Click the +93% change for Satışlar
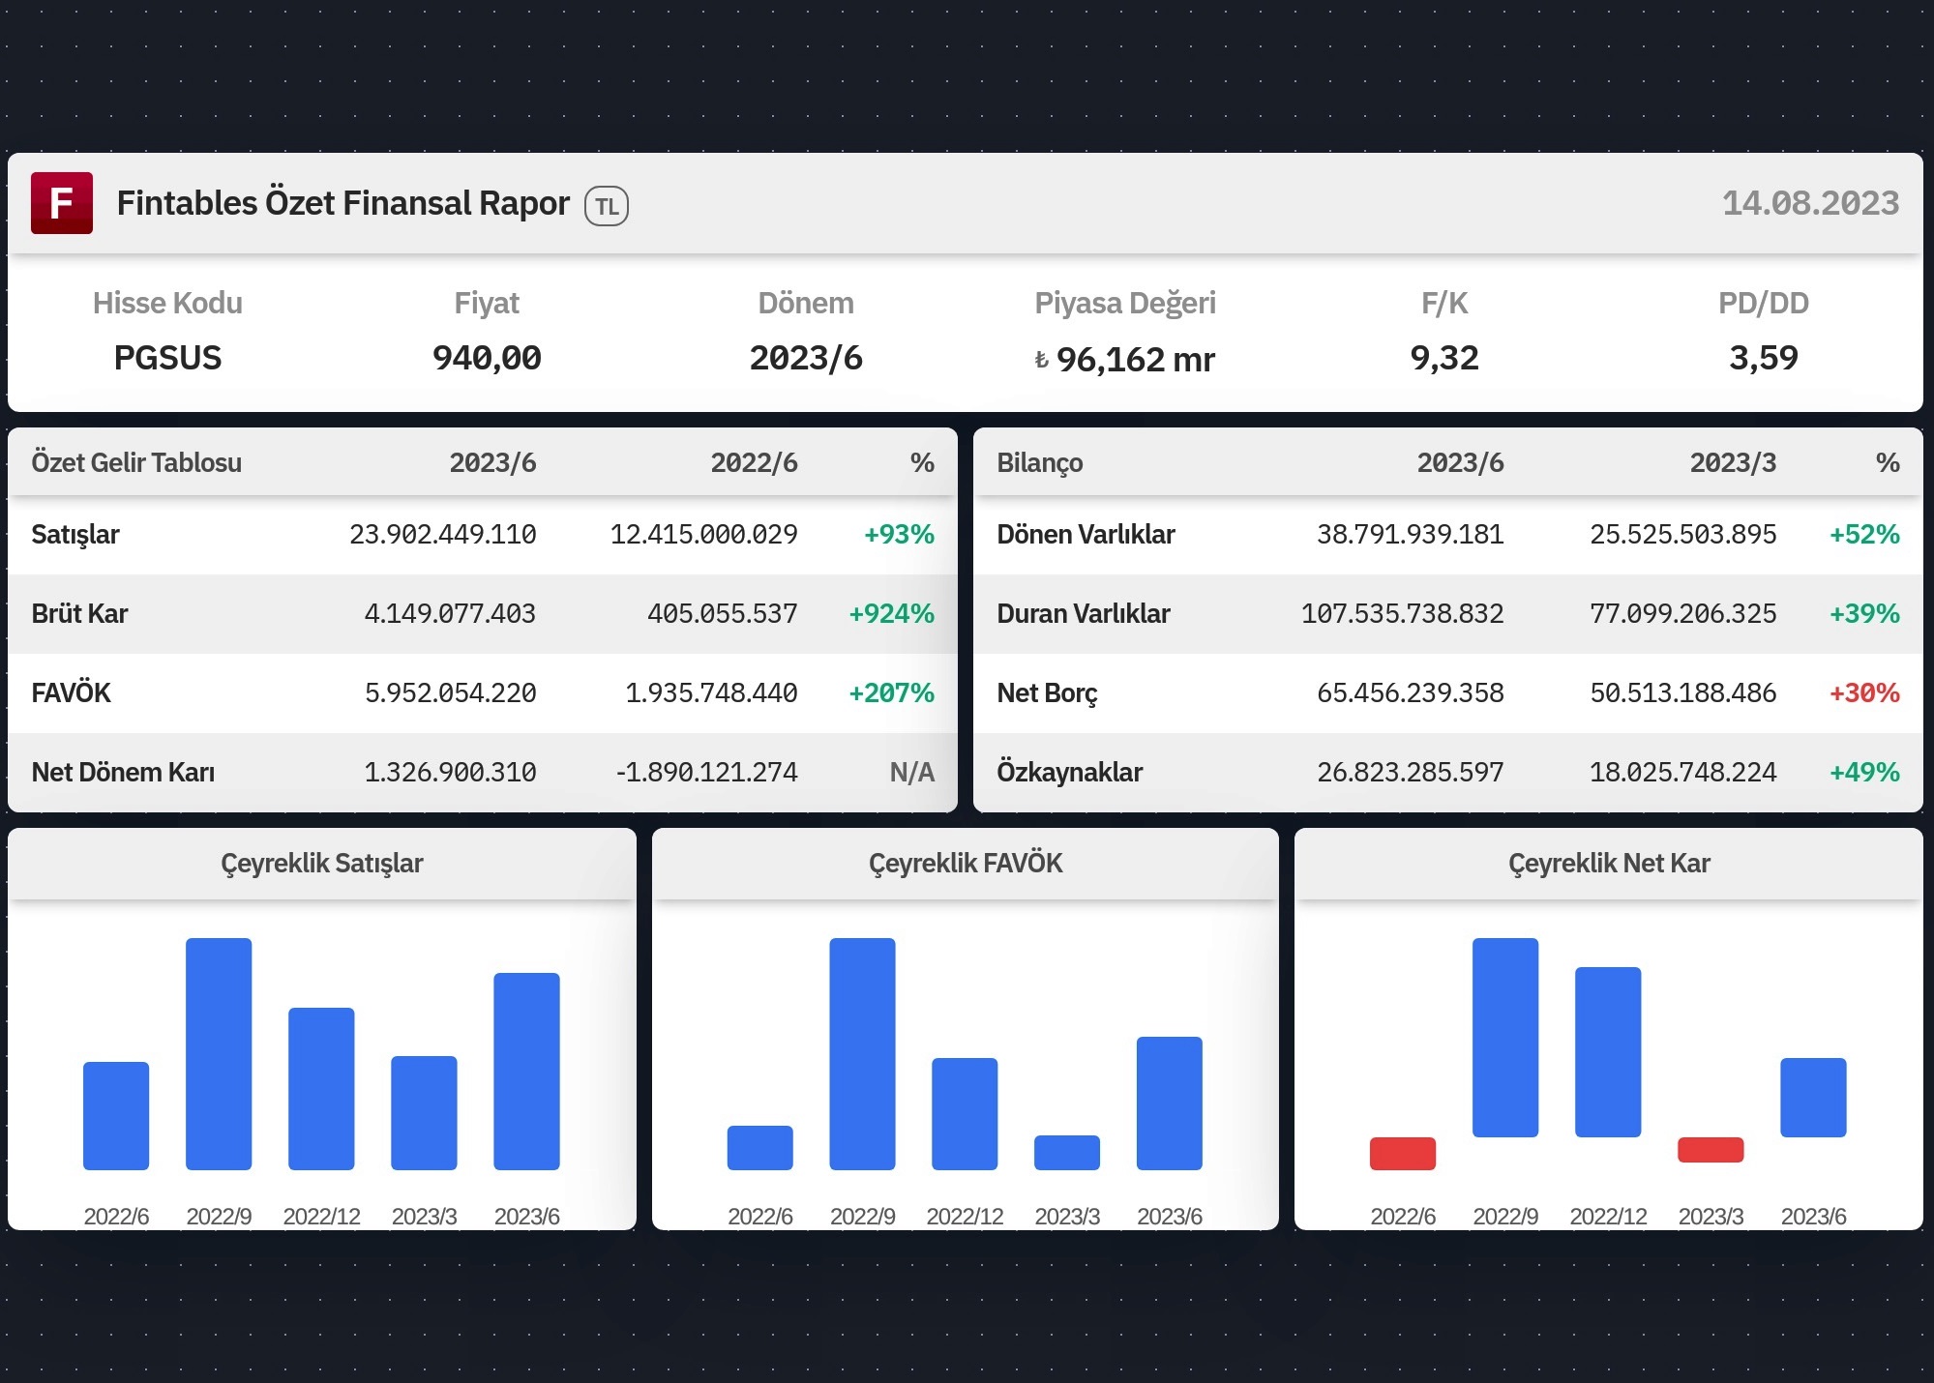 pyautogui.click(x=899, y=534)
